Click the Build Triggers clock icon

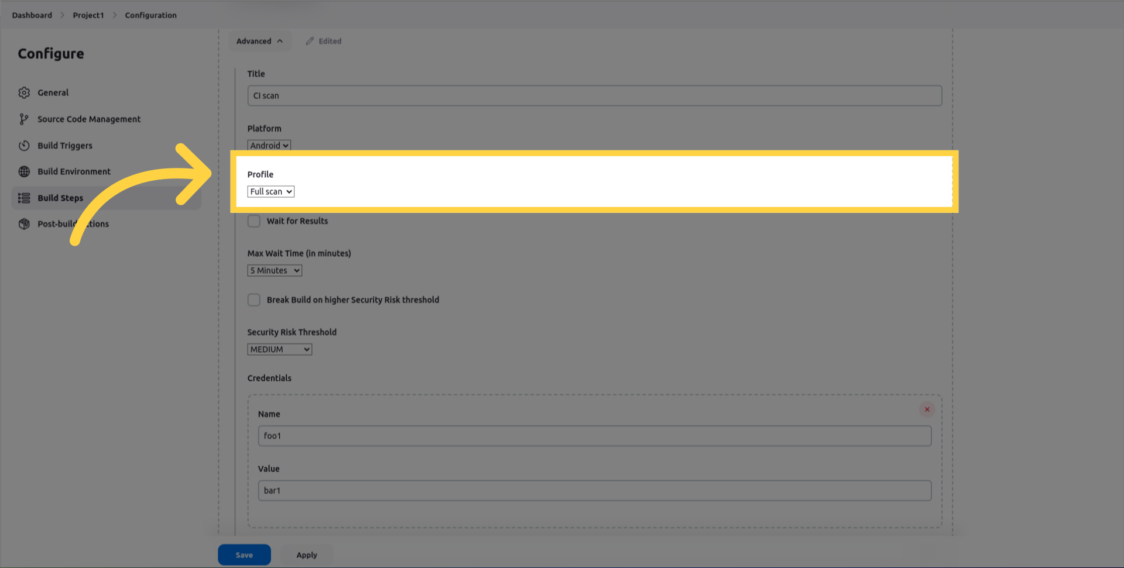tap(24, 146)
